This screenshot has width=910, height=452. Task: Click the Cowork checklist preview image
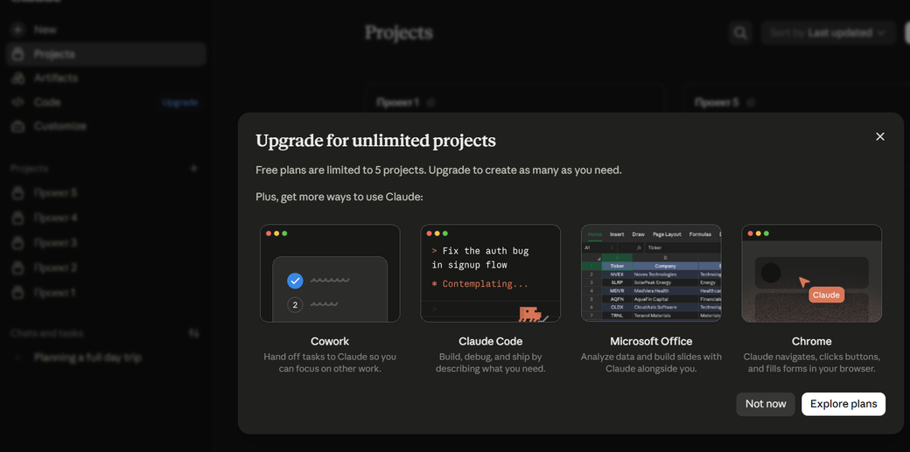click(330, 274)
